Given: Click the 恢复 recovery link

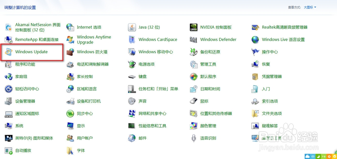Looking at the screenshot, I should coord(266,64).
